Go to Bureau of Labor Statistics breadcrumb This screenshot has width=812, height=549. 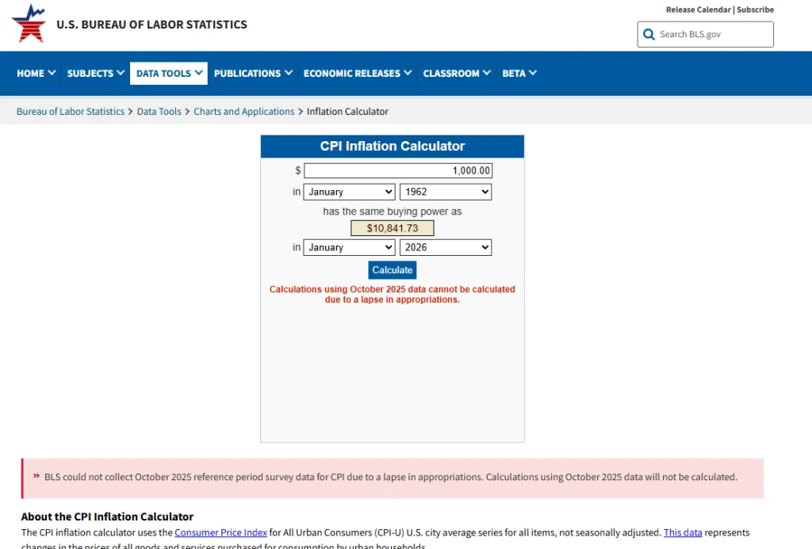[x=71, y=111]
